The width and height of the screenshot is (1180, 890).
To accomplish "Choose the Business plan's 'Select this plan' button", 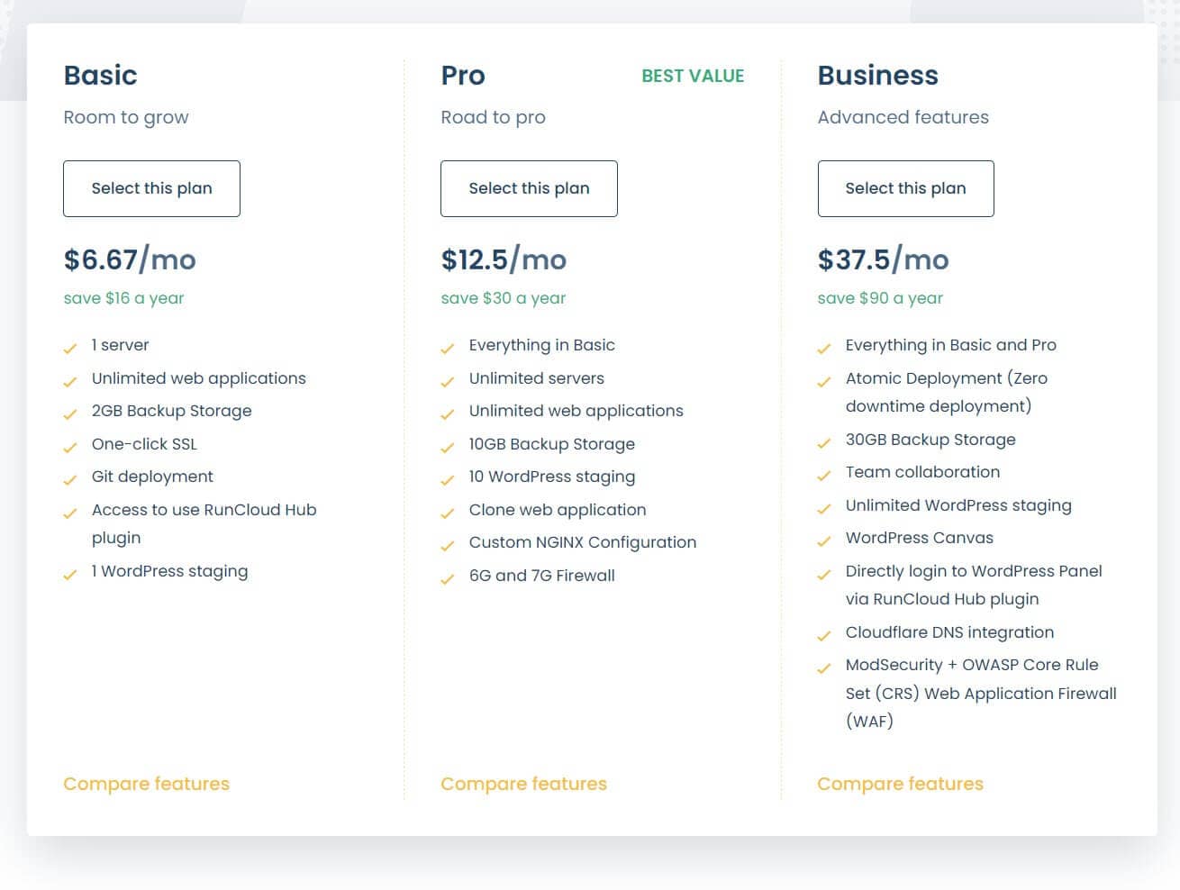I will click(905, 188).
